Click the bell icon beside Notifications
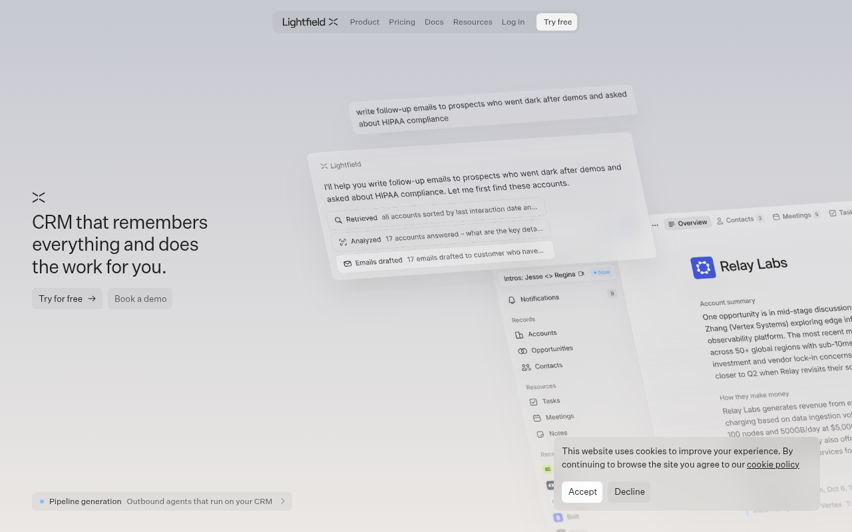The image size is (852, 532). [512, 300]
